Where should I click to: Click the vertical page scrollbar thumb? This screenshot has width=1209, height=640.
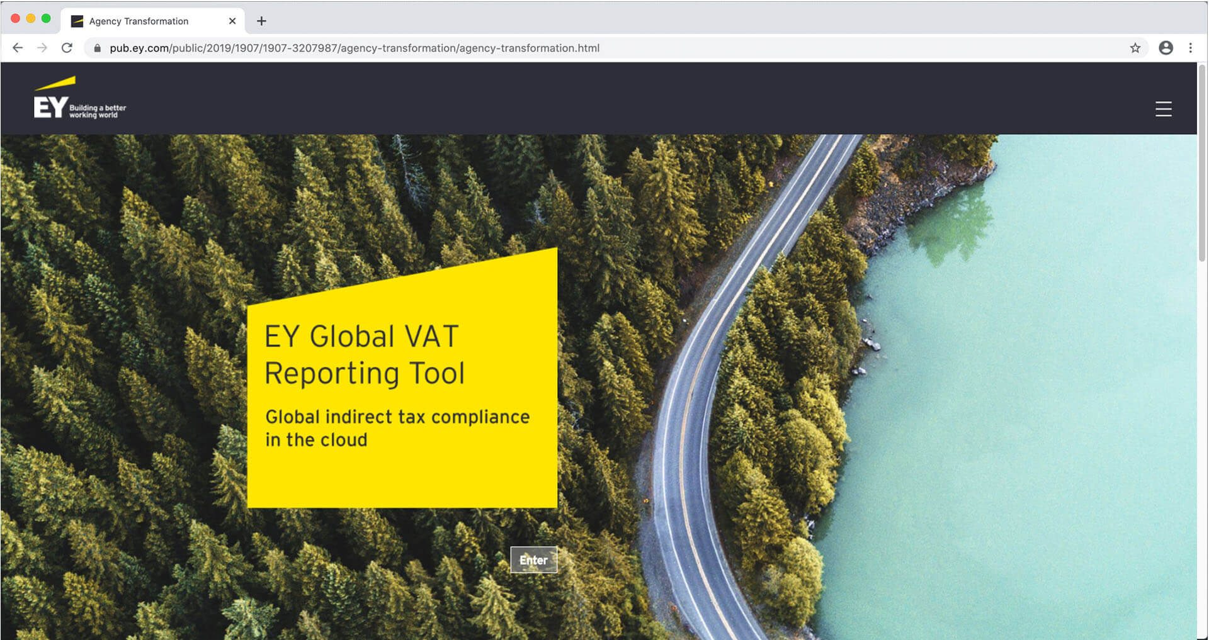[1201, 162]
